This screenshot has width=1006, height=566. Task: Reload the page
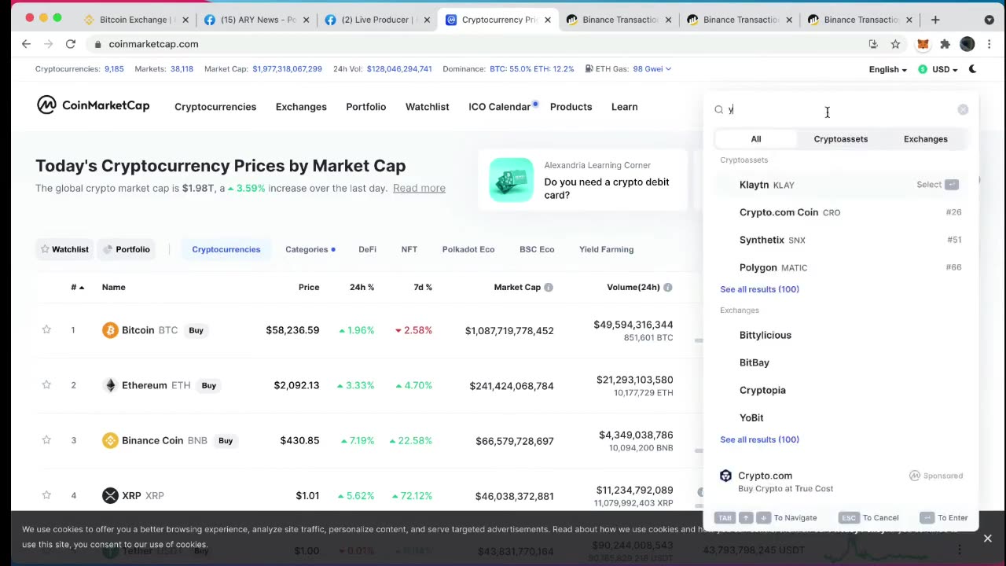pyautogui.click(x=70, y=44)
